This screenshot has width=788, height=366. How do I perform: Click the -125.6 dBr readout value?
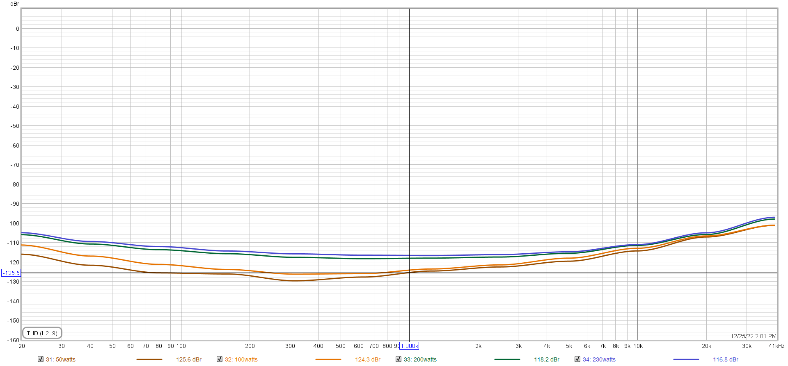188,359
